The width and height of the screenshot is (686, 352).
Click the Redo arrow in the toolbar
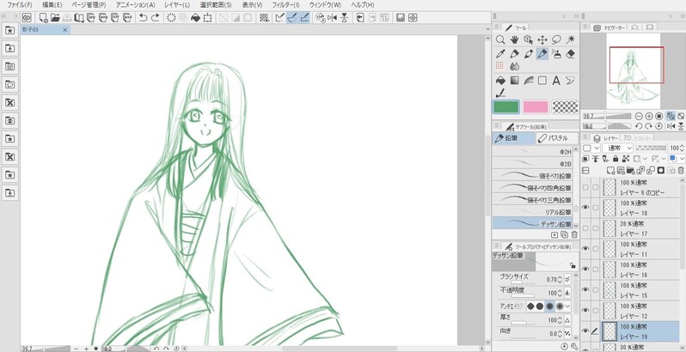(155, 17)
